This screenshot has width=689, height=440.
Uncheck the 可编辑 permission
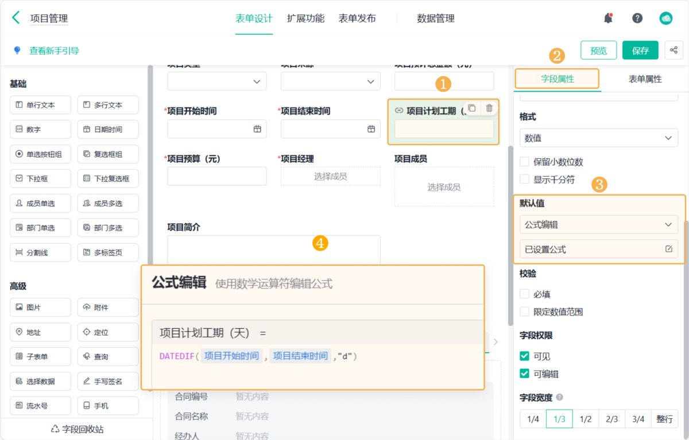pos(524,373)
